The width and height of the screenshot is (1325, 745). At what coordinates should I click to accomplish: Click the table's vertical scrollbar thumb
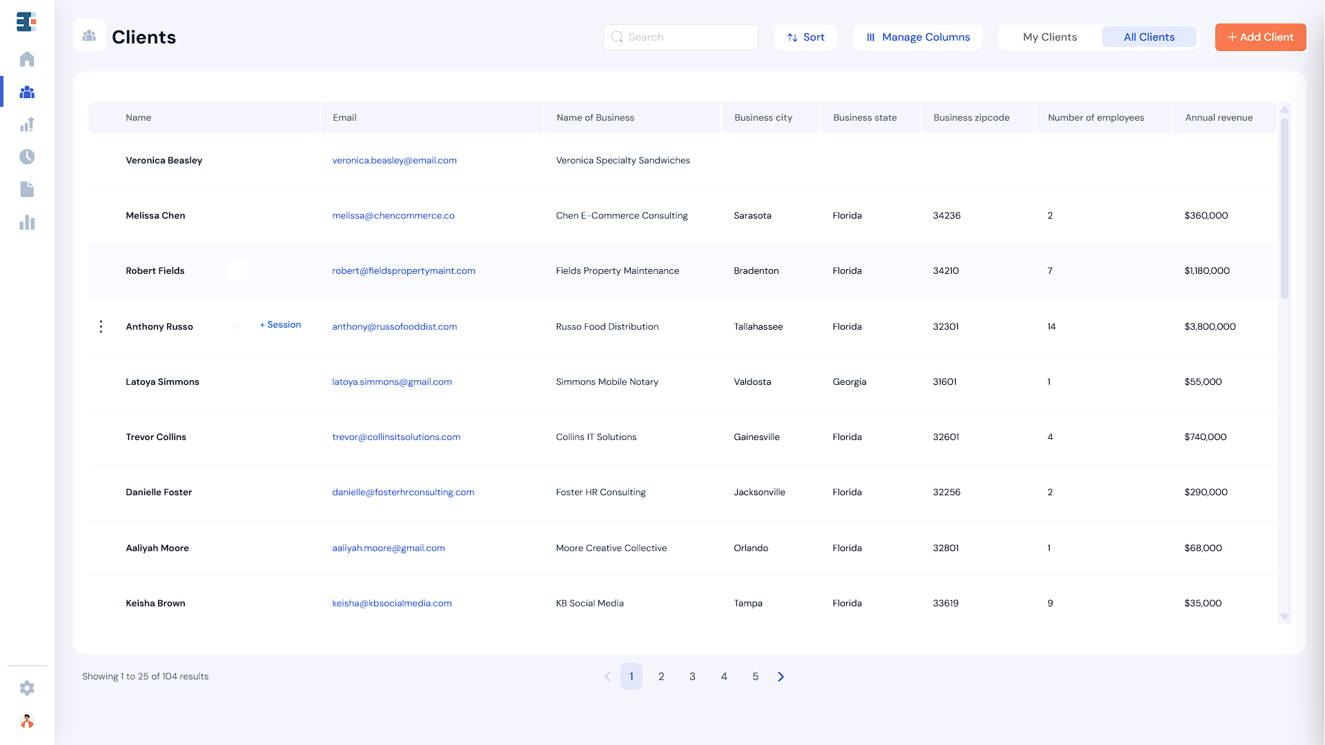click(x=1284, y=207)
